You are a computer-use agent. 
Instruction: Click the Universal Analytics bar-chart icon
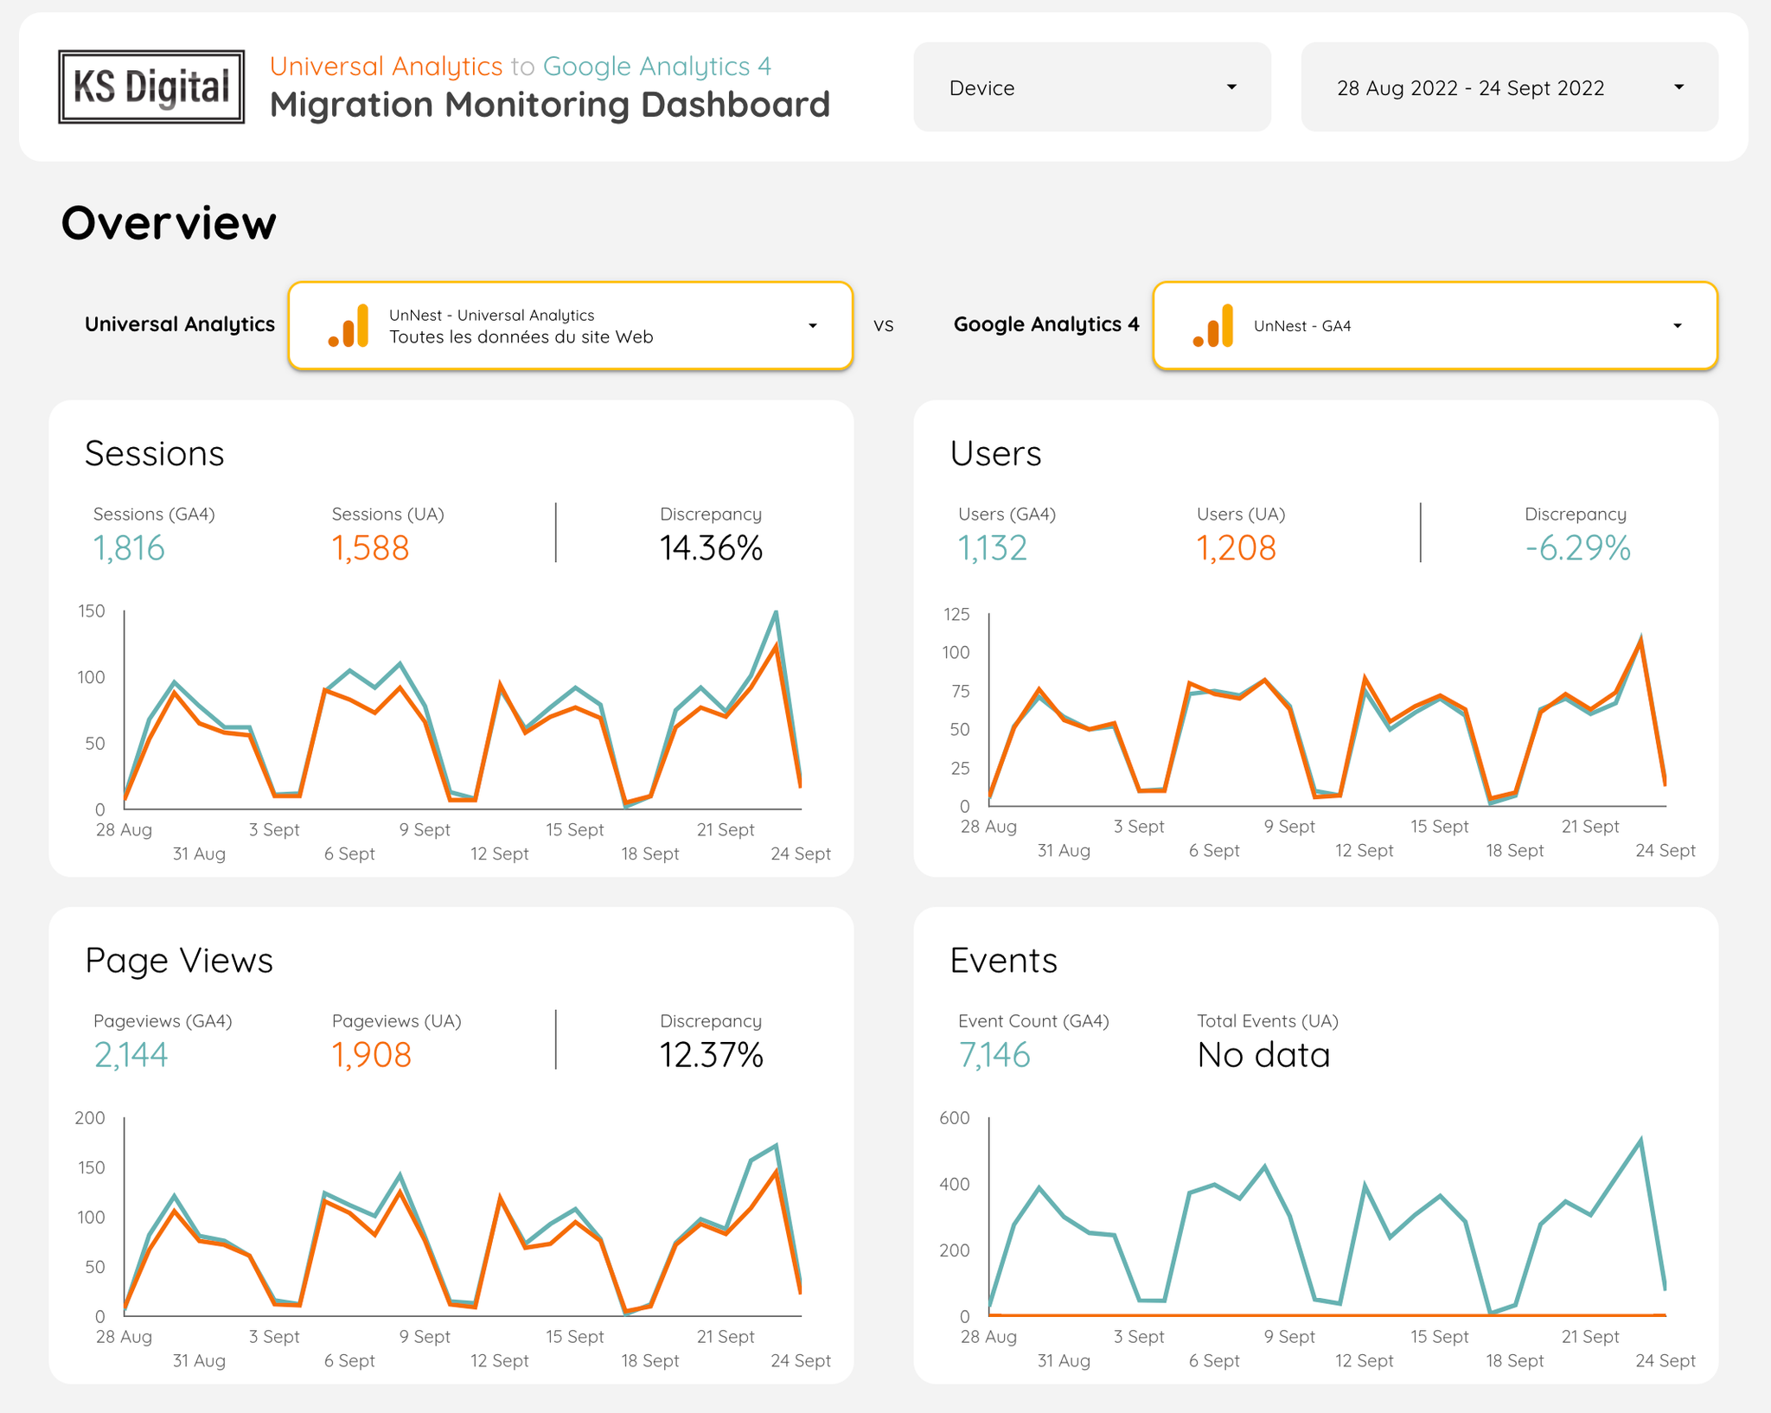[348, 326]
